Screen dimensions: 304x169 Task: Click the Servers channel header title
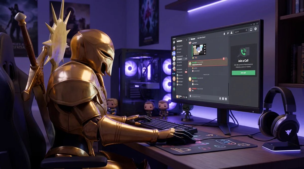pos(193,39)
